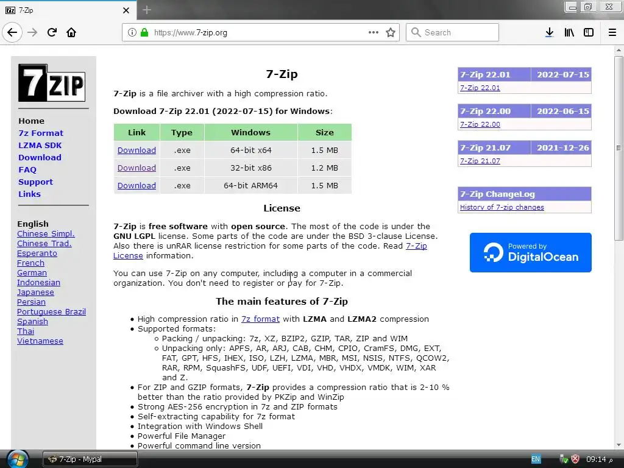Click the 1.2 MB size cell
The height and width of the screenshot is (468, 624).
coord(324,168)
